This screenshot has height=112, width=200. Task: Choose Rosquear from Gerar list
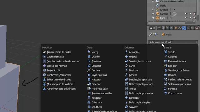(94, 98)
